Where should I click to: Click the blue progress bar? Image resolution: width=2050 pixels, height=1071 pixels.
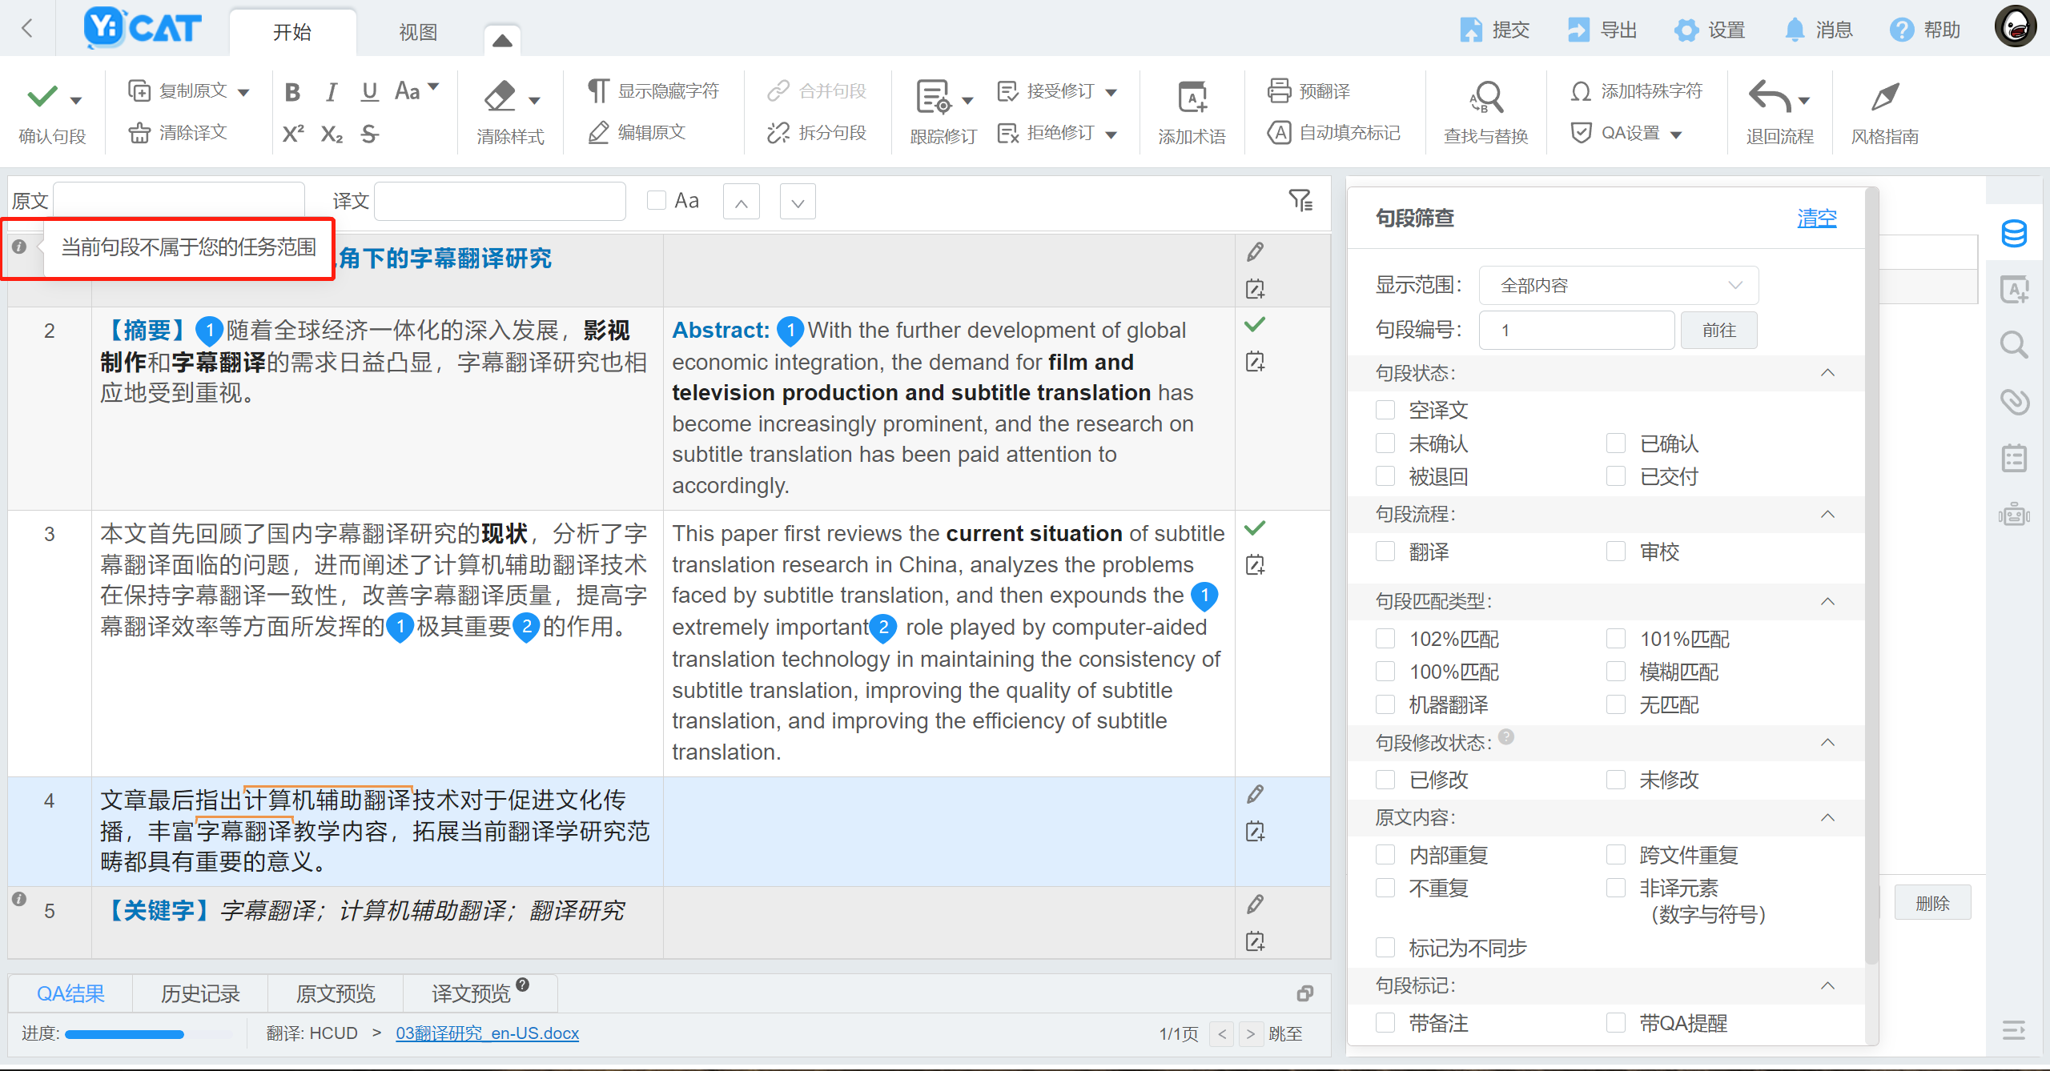coord(125,1033)
